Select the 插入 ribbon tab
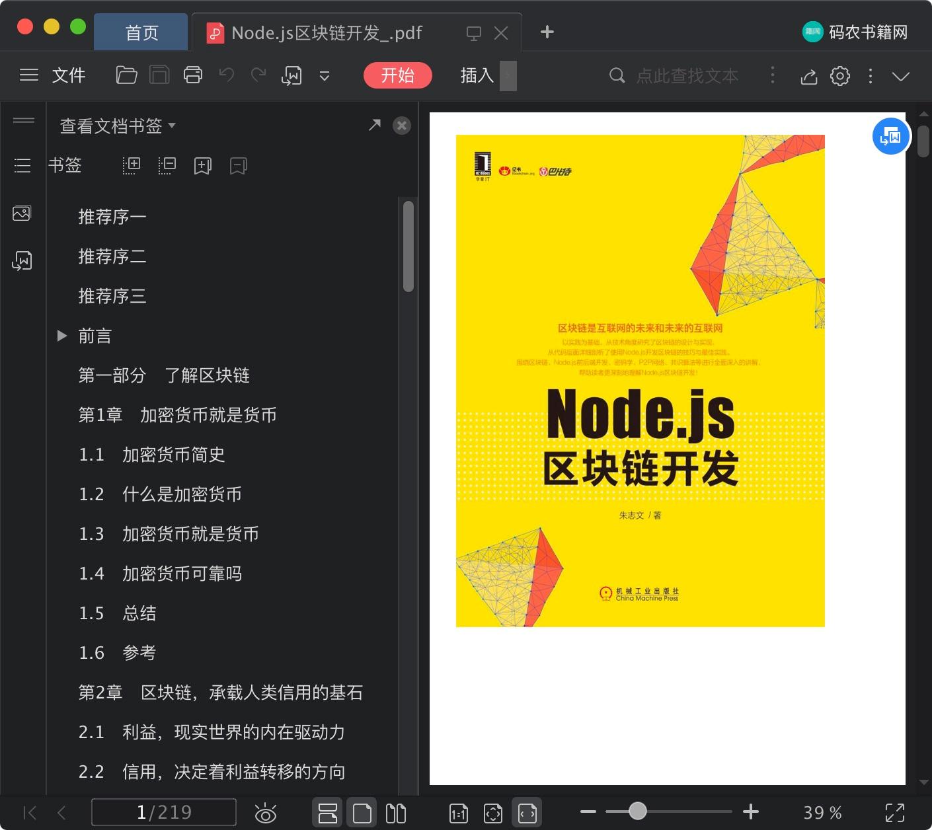 pyautogui.click(x=477, y=75)
